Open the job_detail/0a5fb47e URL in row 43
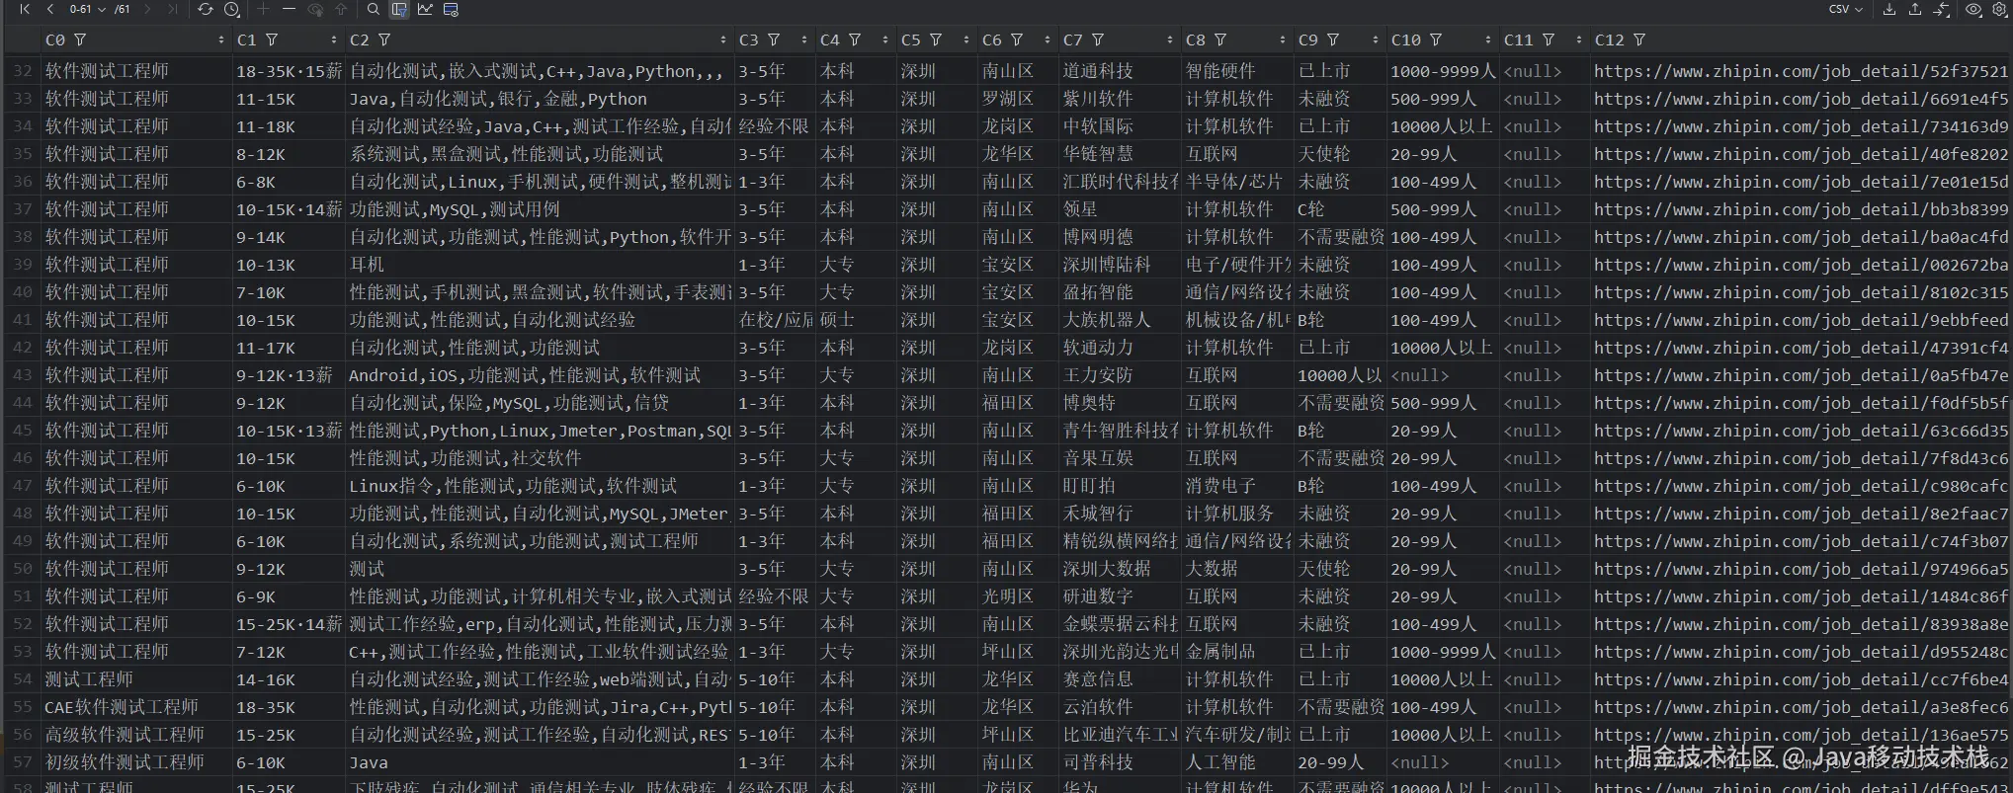Viewport: 2013px width, 793px height. (1801, 375)
